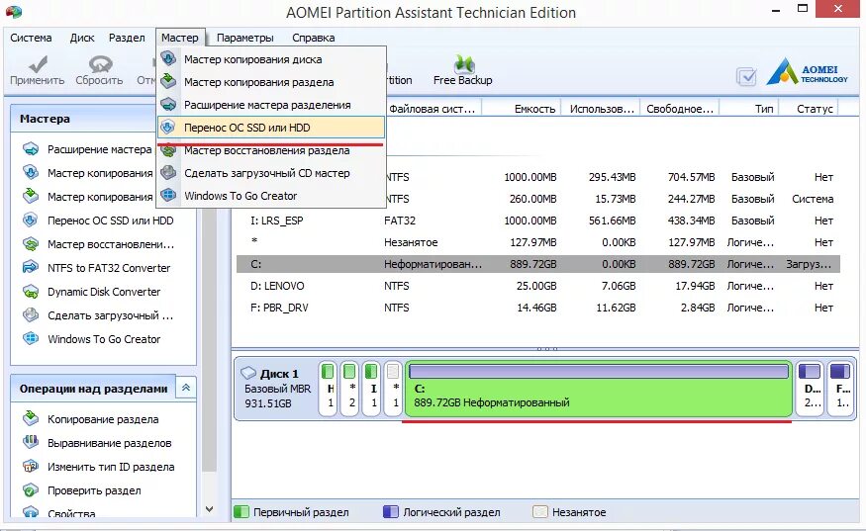Open Копирование раздела operation link

point(103,419)
